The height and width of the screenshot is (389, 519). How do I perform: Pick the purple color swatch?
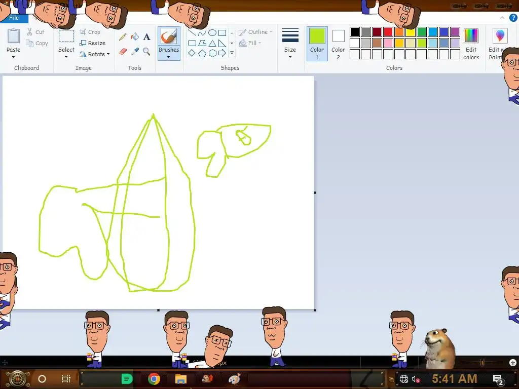coord(455,32)
